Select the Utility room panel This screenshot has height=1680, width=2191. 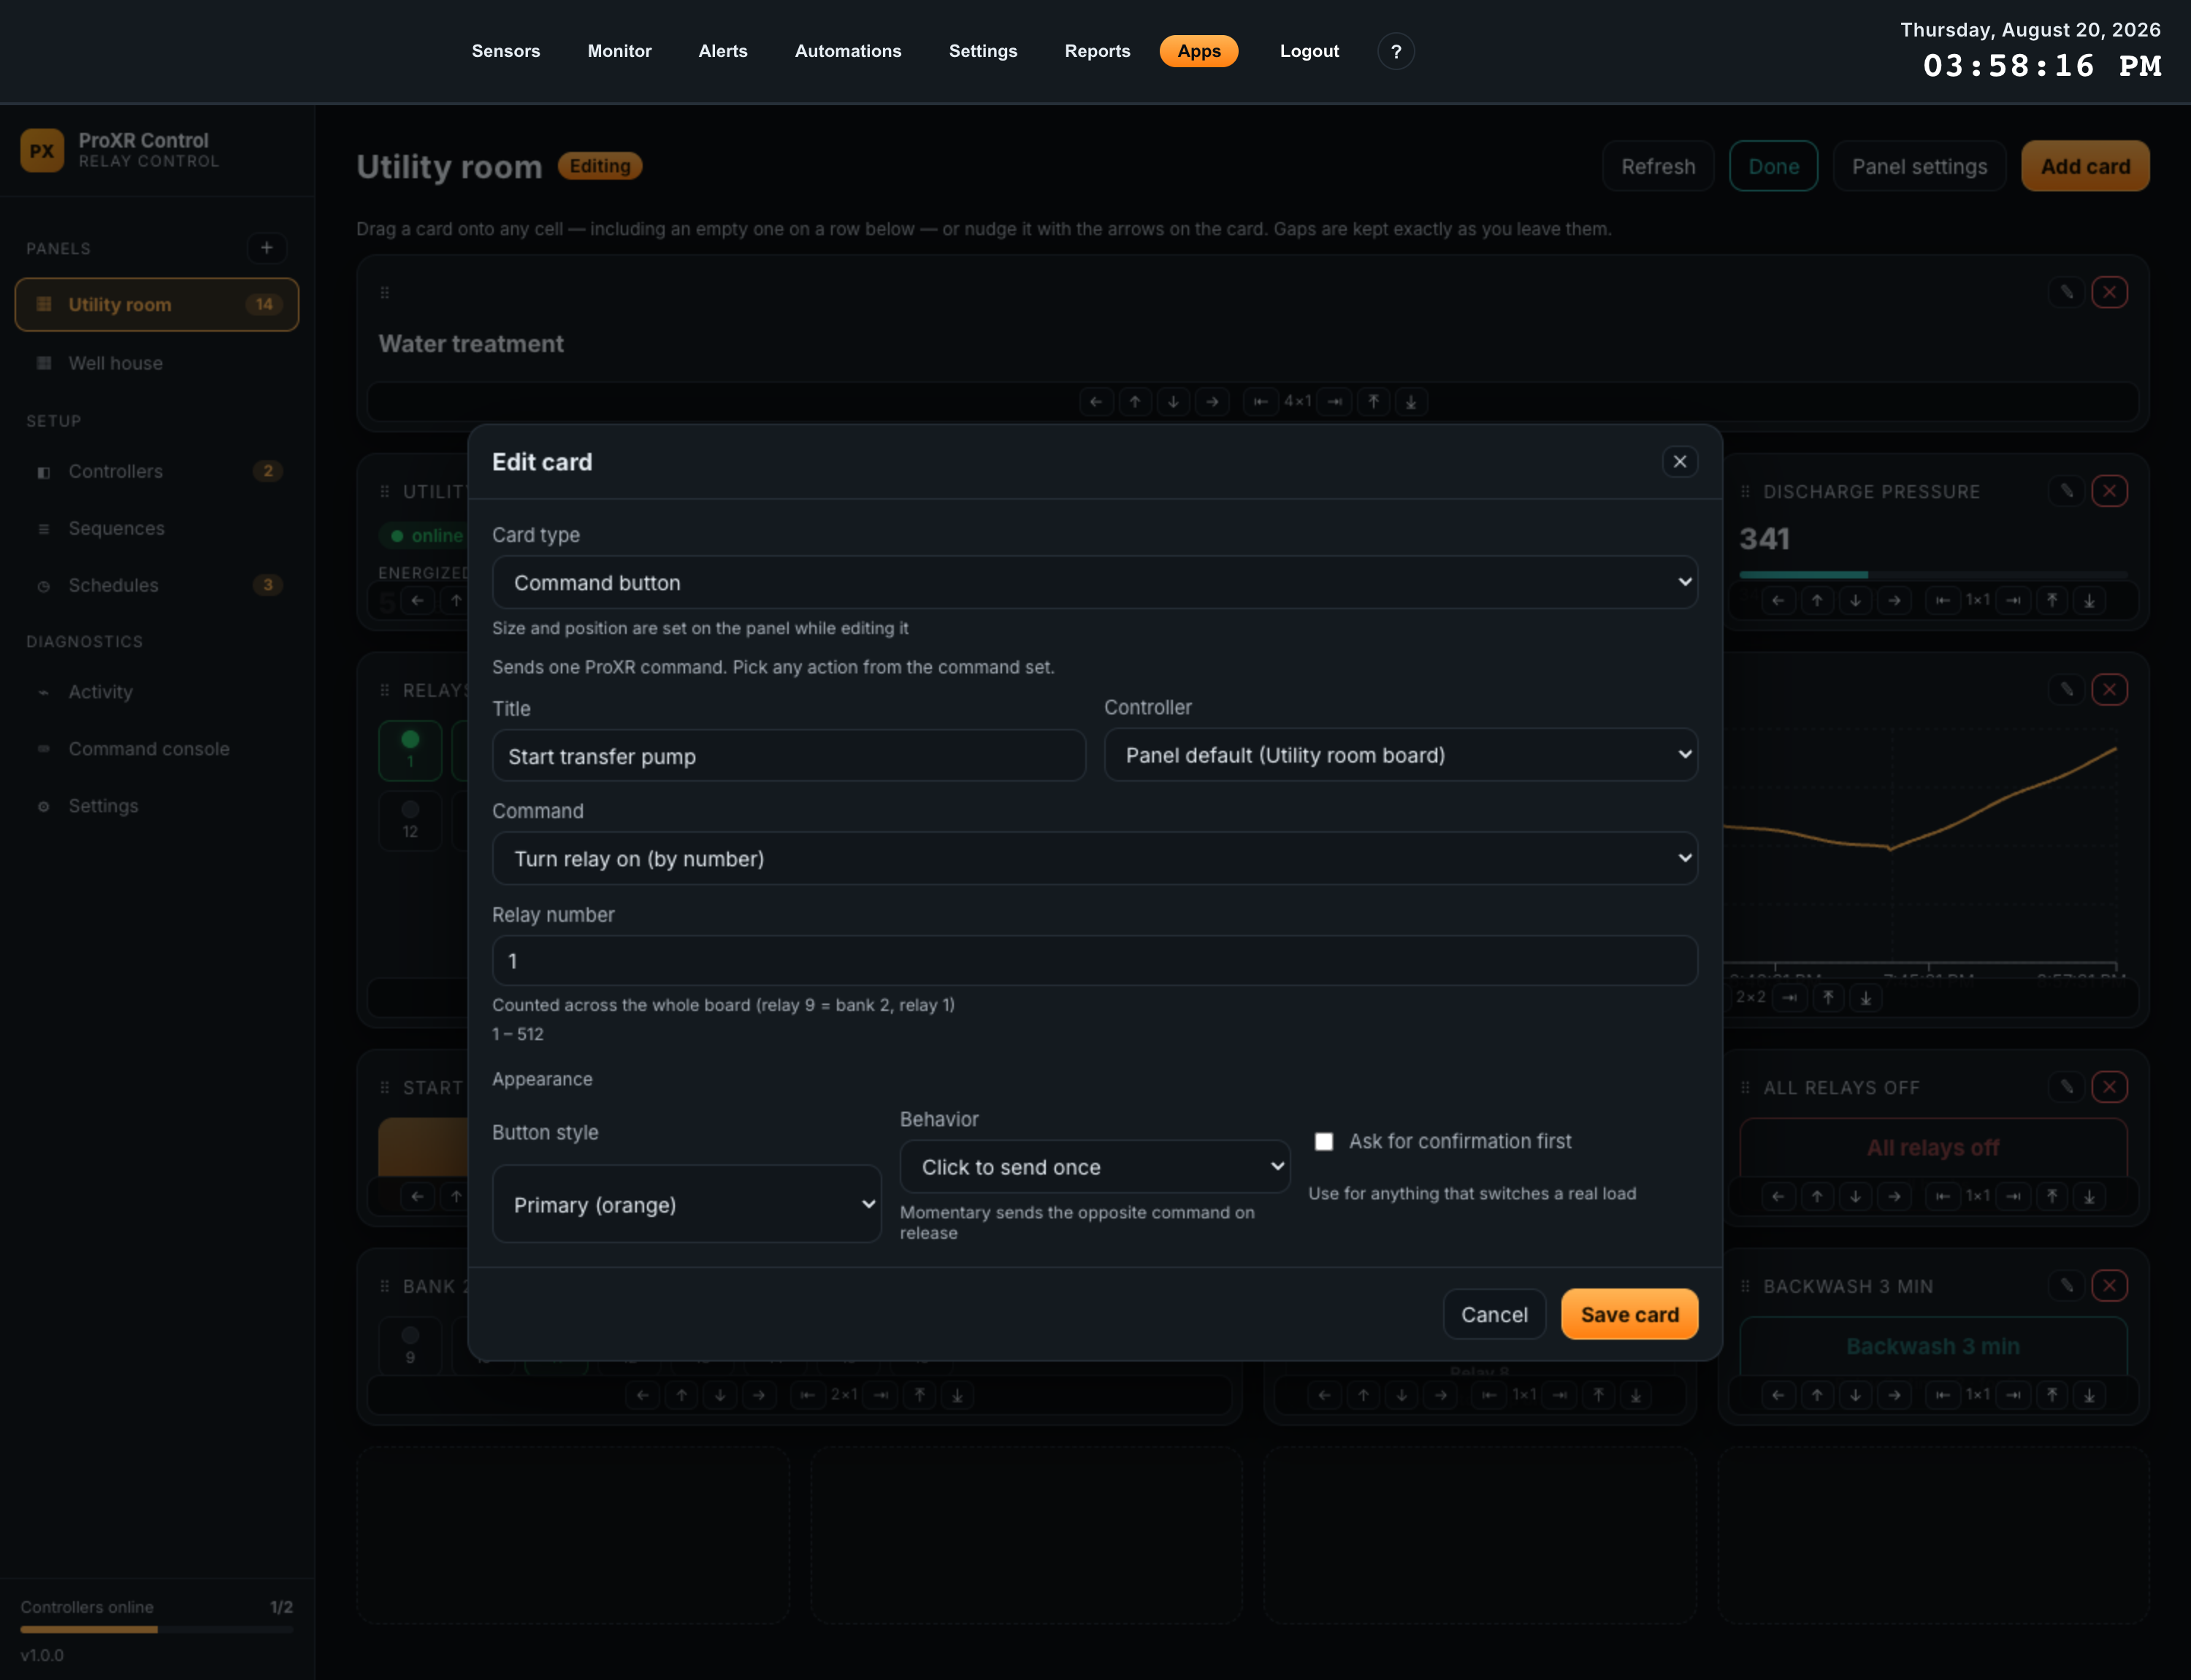coord(157,304)
